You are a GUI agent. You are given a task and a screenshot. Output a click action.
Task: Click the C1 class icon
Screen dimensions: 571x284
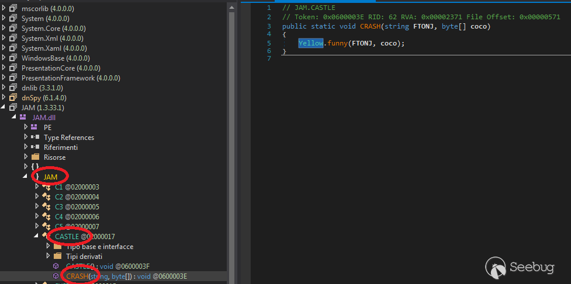point(46,187)
